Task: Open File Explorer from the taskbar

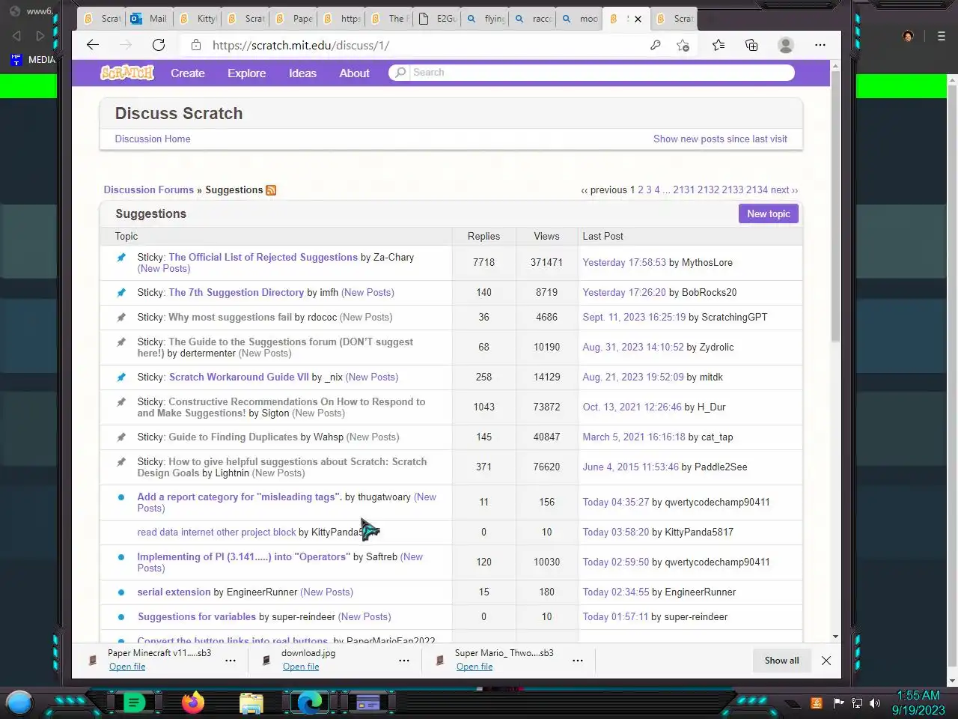Action: (251, 703)
